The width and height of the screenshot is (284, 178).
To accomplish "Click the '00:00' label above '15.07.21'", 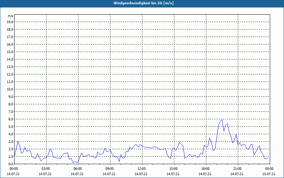I will tap(270, 169).
